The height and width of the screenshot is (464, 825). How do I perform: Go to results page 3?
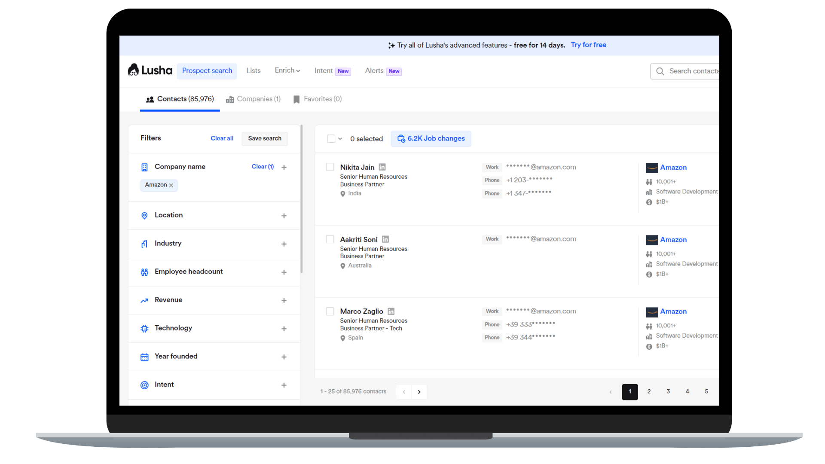coord(668,391)
